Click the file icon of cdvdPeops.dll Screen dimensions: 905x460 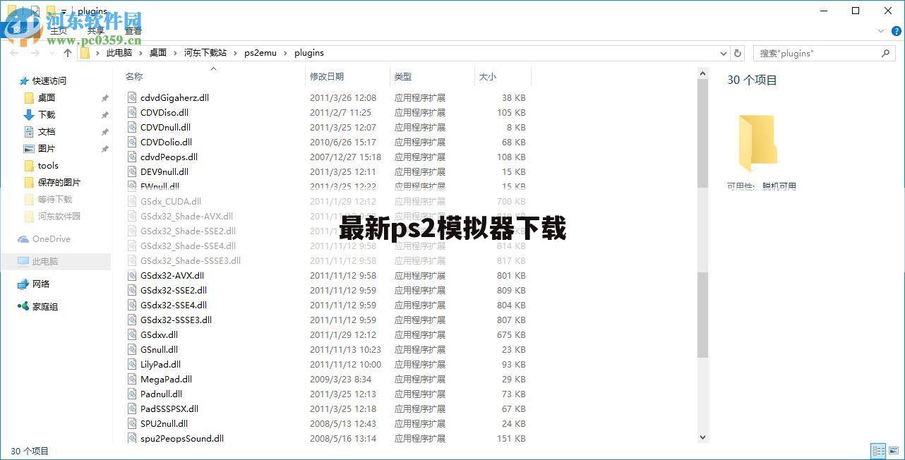(132, 157)
